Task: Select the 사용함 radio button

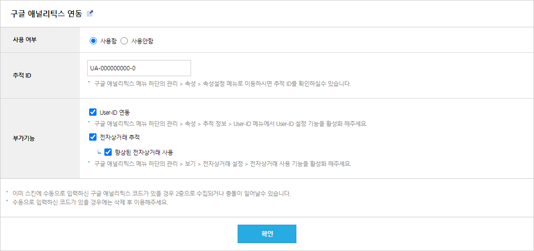Action: [93, 41]
